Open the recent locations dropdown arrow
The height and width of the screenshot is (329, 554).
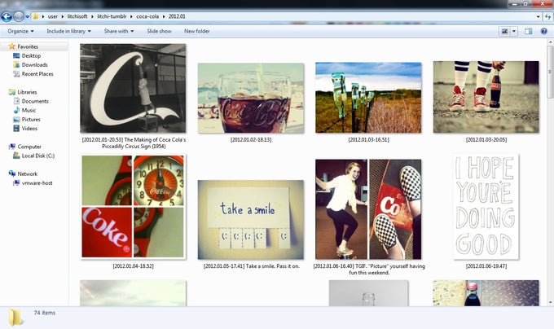click(x=27, y=16)
